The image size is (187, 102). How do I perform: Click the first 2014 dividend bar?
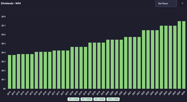(9, 72)
